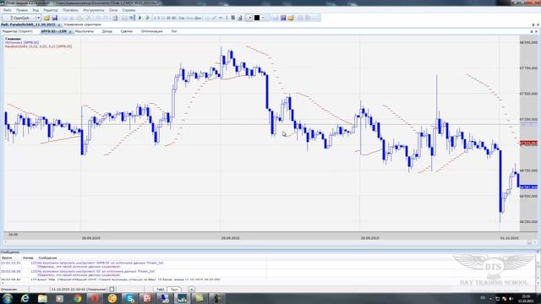Open the Портфель menu

coord(70,10)
